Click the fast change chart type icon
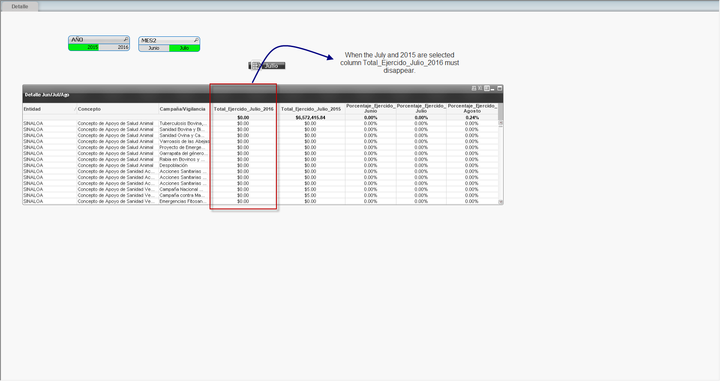This screenshot has height=381, width=720. click(x=487, y=88)
